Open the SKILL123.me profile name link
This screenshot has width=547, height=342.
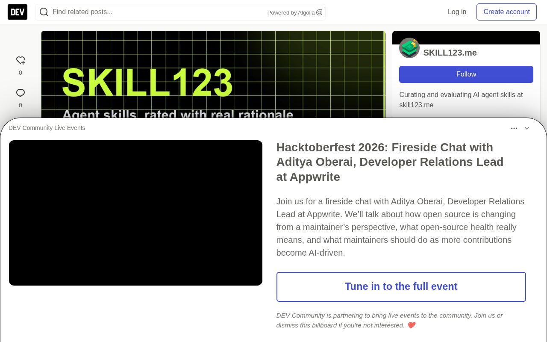[x=450, y=53]
